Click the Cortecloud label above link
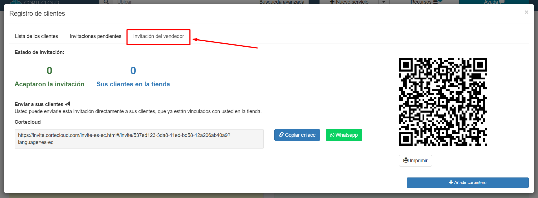Viewport: 538px width, 198px height. coord(28,122)
